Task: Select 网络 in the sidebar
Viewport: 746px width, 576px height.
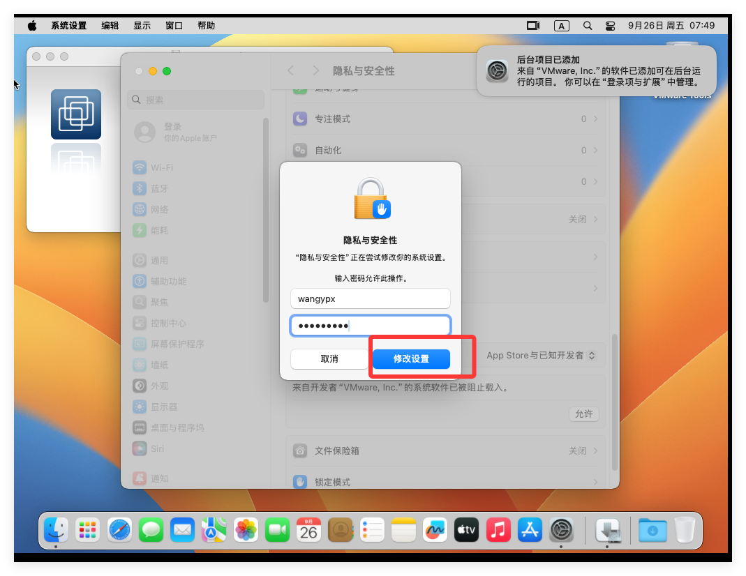Action: 195,210
